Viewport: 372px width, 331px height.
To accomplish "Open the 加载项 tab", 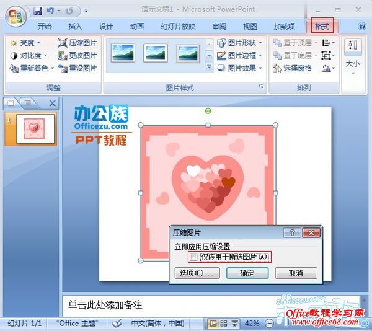I will 284,26.
